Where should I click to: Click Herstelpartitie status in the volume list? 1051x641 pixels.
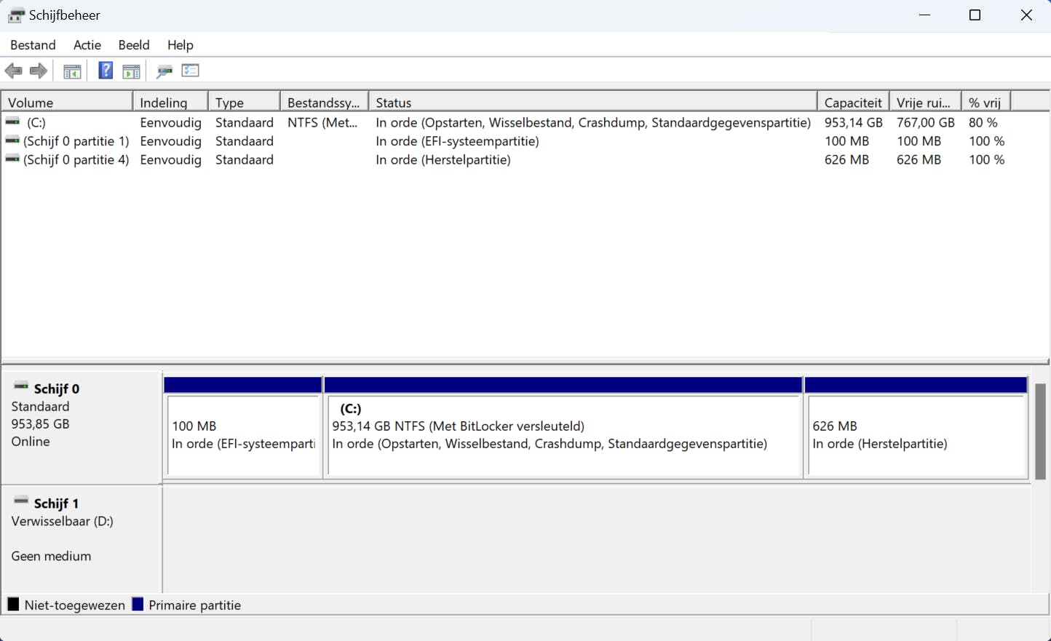[x=443, y=160]
